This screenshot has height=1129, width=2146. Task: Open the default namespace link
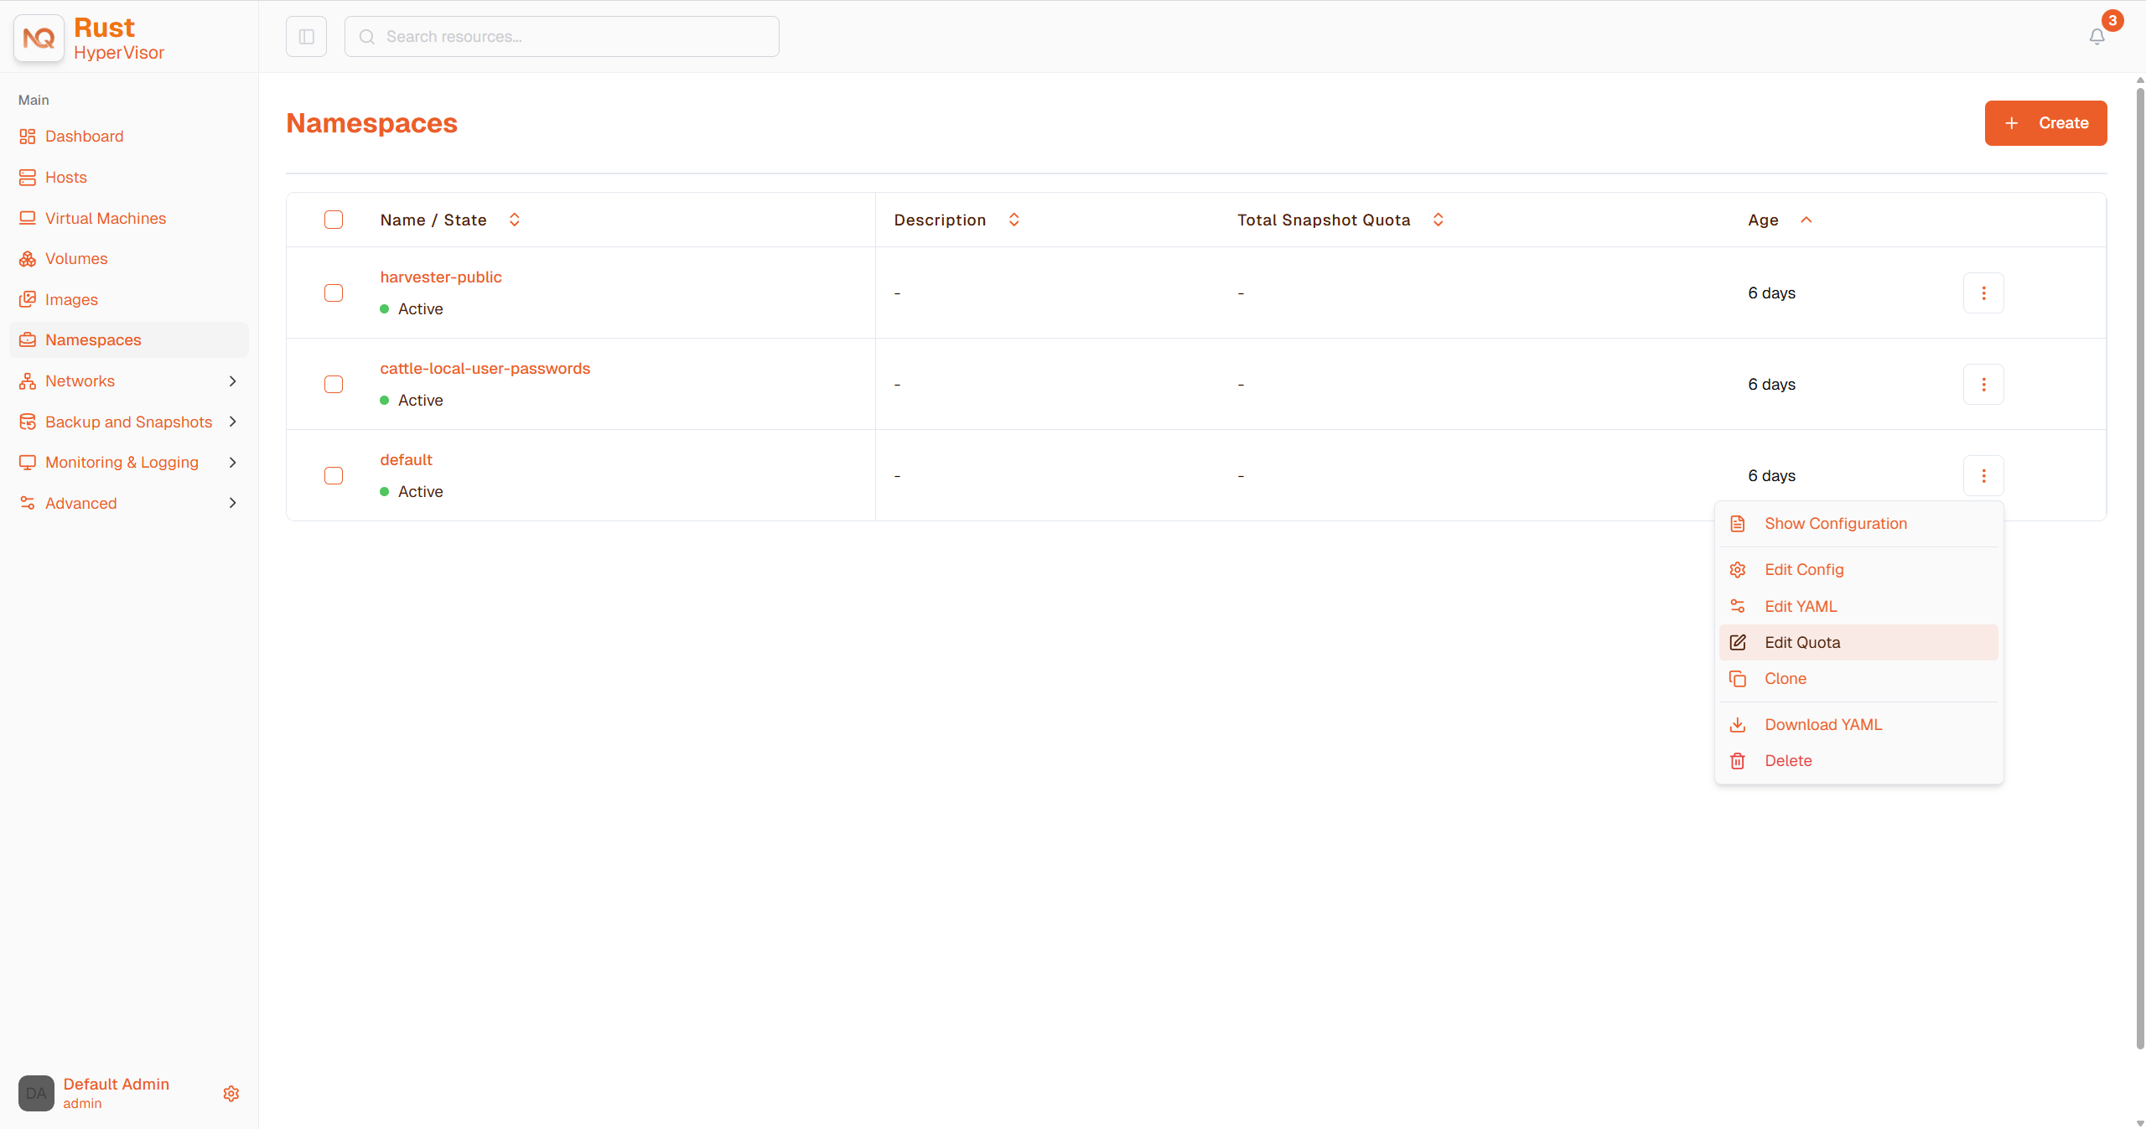click(x=407, y=460)
